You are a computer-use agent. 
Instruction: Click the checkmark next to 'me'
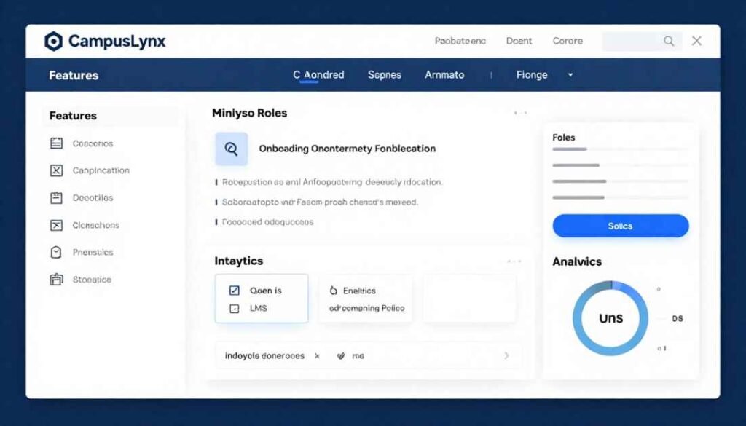click(x=339, y=356)
